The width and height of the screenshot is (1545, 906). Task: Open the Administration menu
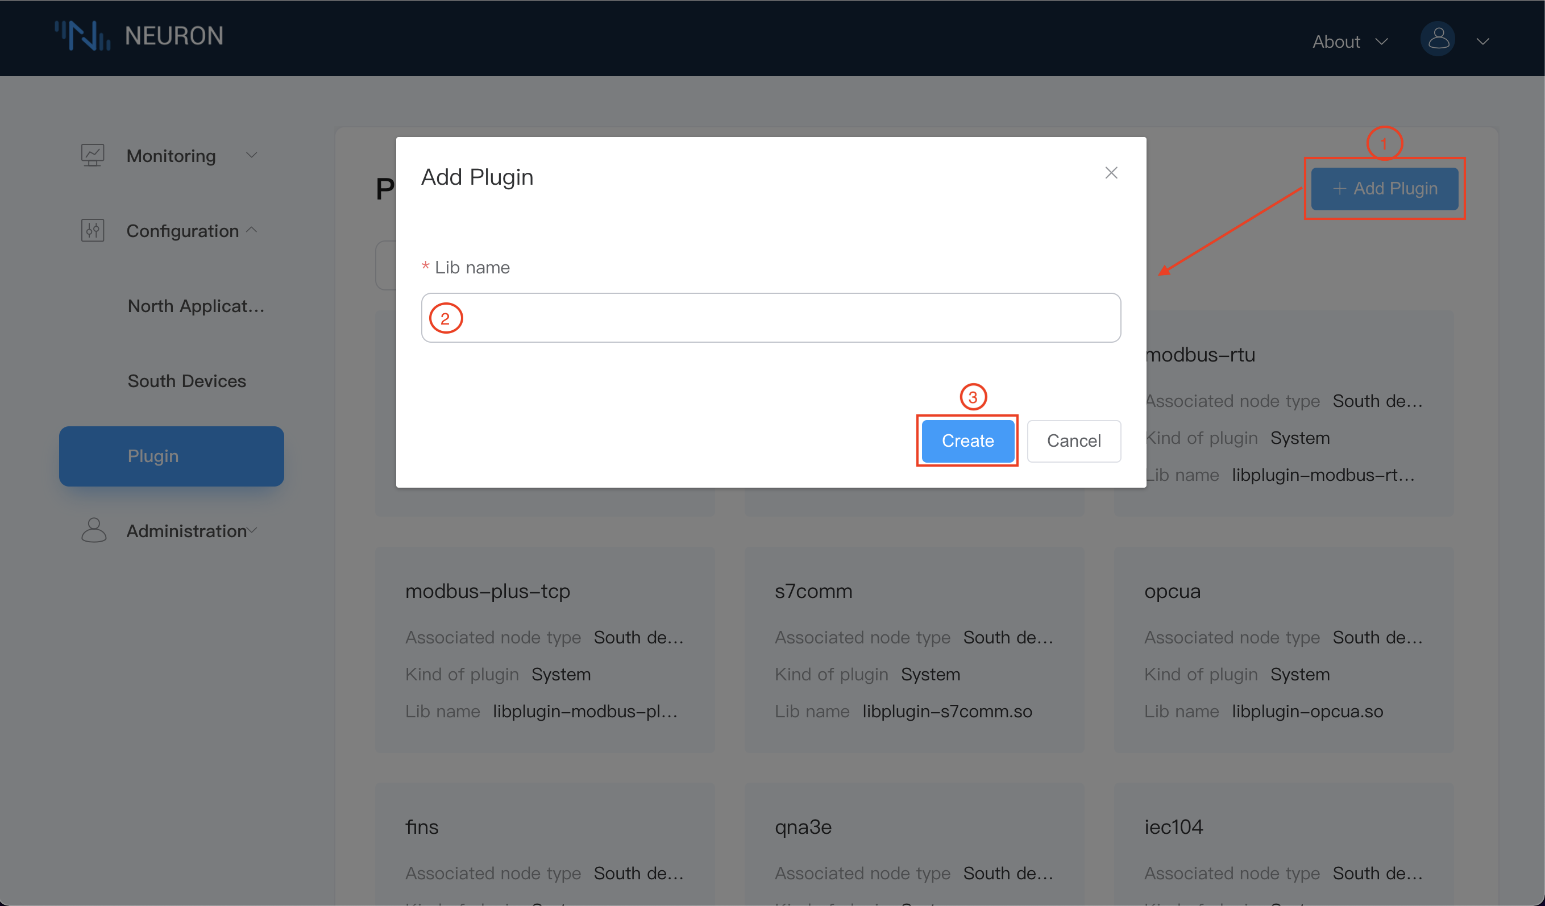[186, 531]
